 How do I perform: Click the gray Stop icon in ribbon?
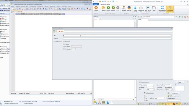(118, 8)
